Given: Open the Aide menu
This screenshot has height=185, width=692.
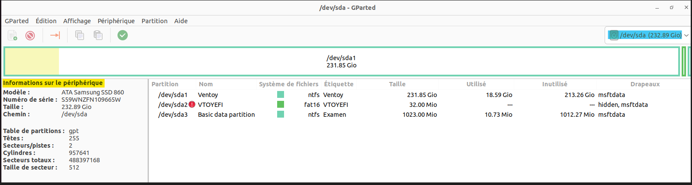Looking at the screenshot, I should [181, 21].
